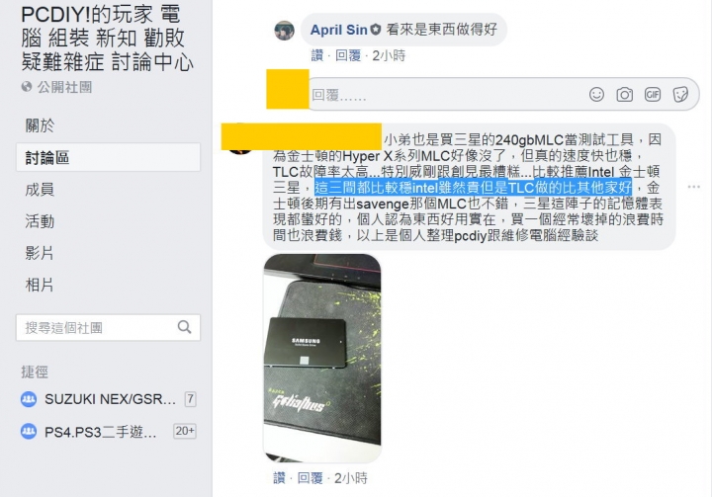Screen dimensions: 712x497
Task: Insert a GIF in the reply
Action: (x=653, y=95)
